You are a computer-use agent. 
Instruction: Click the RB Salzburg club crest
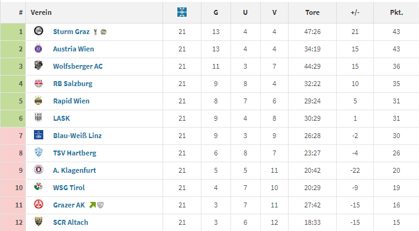[38, 83]
